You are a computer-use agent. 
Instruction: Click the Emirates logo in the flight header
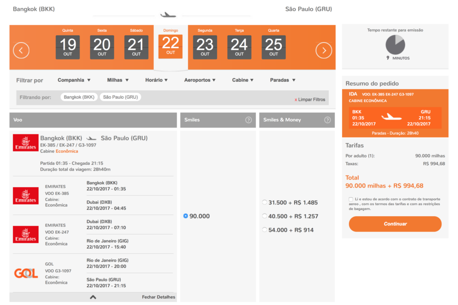coord(25,142)
